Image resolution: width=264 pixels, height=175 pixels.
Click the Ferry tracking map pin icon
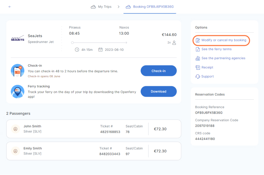17,91
